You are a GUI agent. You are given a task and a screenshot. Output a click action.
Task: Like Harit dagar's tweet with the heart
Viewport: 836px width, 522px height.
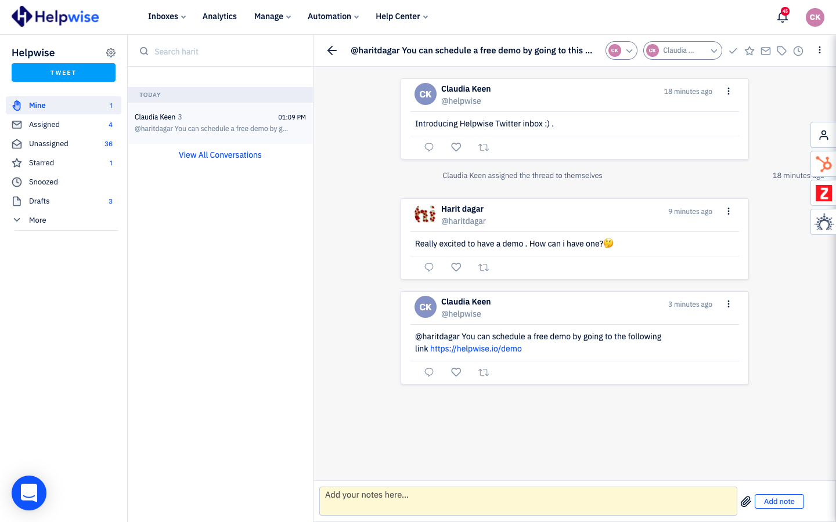coord(456,267)
